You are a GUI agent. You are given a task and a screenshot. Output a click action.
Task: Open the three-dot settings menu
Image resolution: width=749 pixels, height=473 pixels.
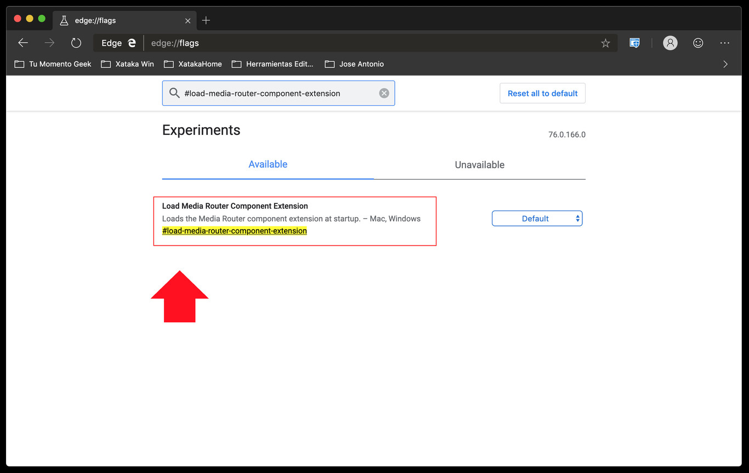point(725,43)
